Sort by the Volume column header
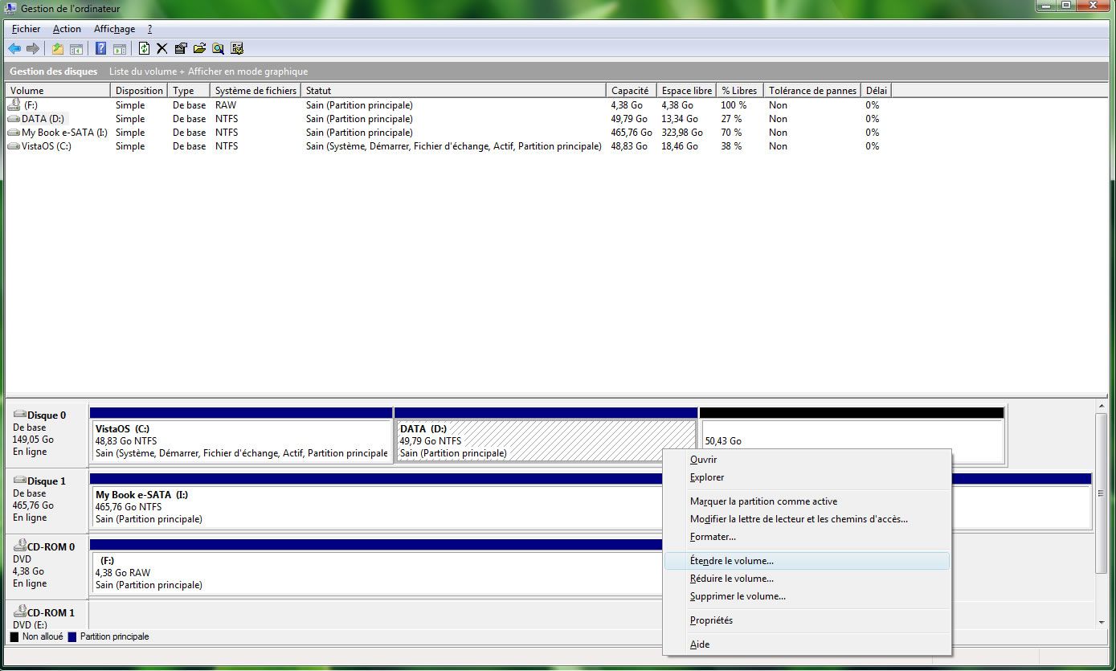The height and width of the screenshot is (671, 1116). pyautogui.click(x=59, y=91)
